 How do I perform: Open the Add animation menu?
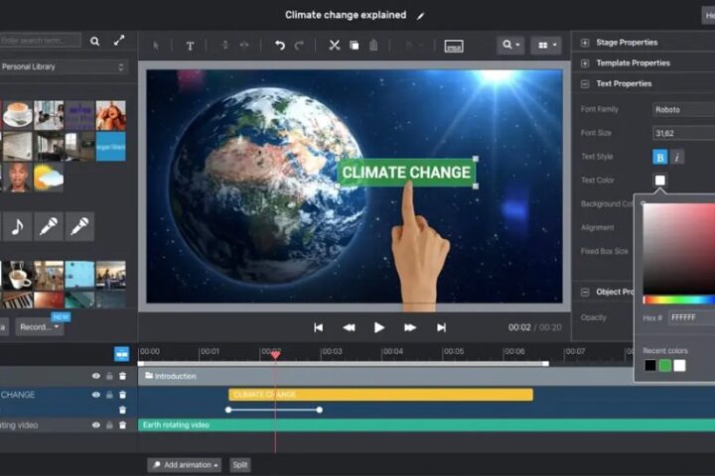coord(185,465)
